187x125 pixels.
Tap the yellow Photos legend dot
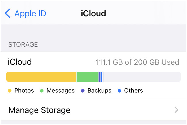tap(9, 91)
